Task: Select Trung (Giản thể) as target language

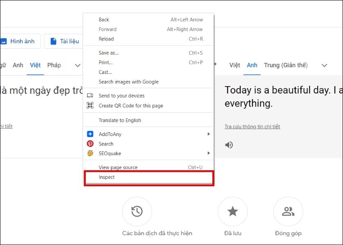Action: pyautogui.click(x=287, y=65)
